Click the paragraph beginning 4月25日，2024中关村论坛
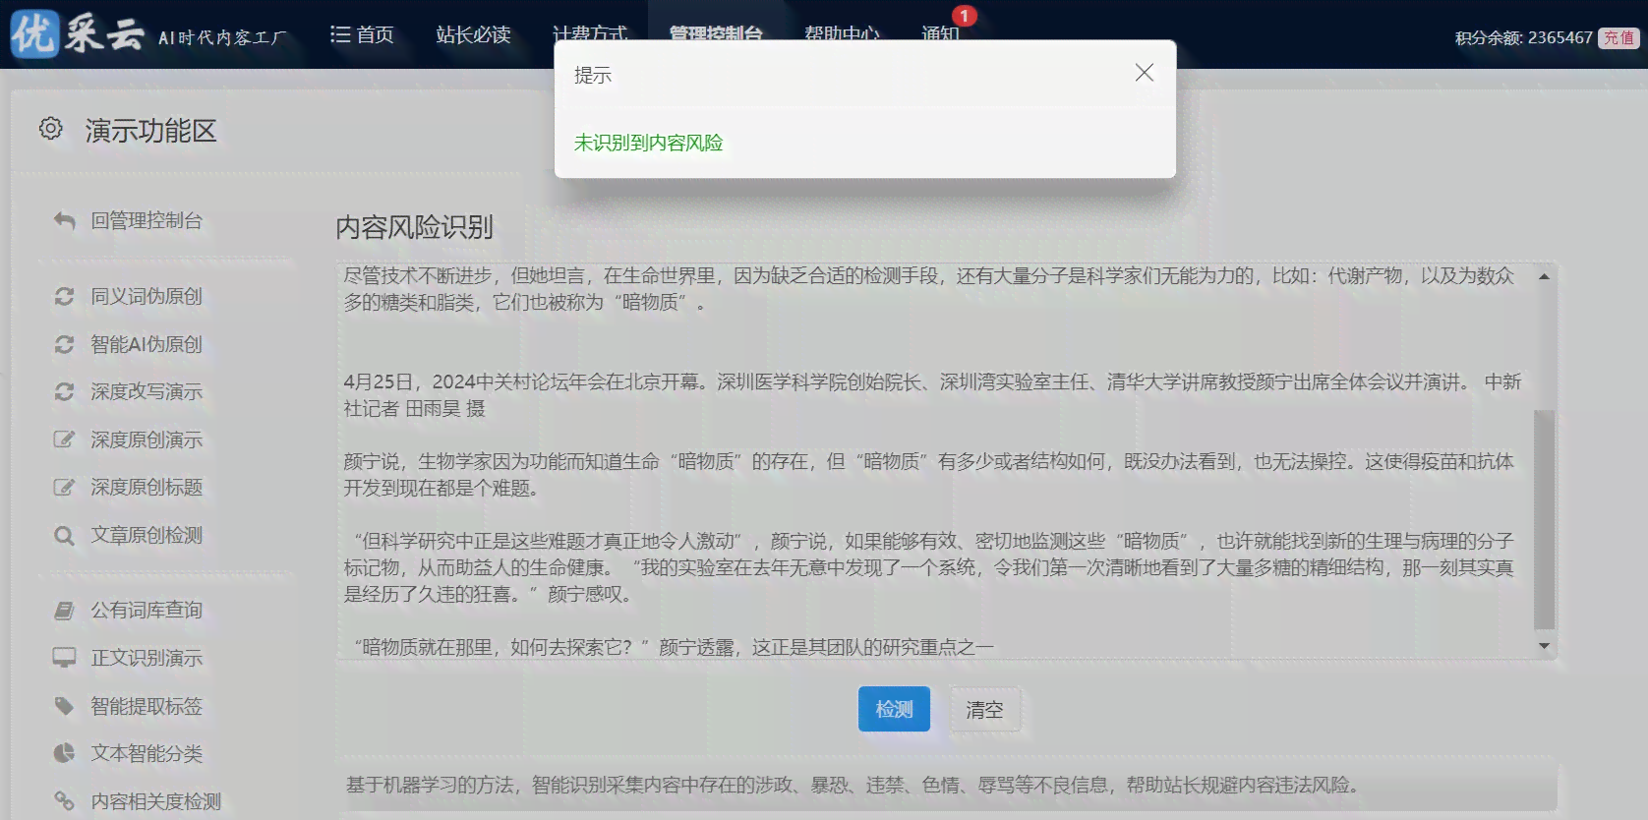The width and height of the screenshot is (1648, 820). pyautogui.click(x=932, y=394)
